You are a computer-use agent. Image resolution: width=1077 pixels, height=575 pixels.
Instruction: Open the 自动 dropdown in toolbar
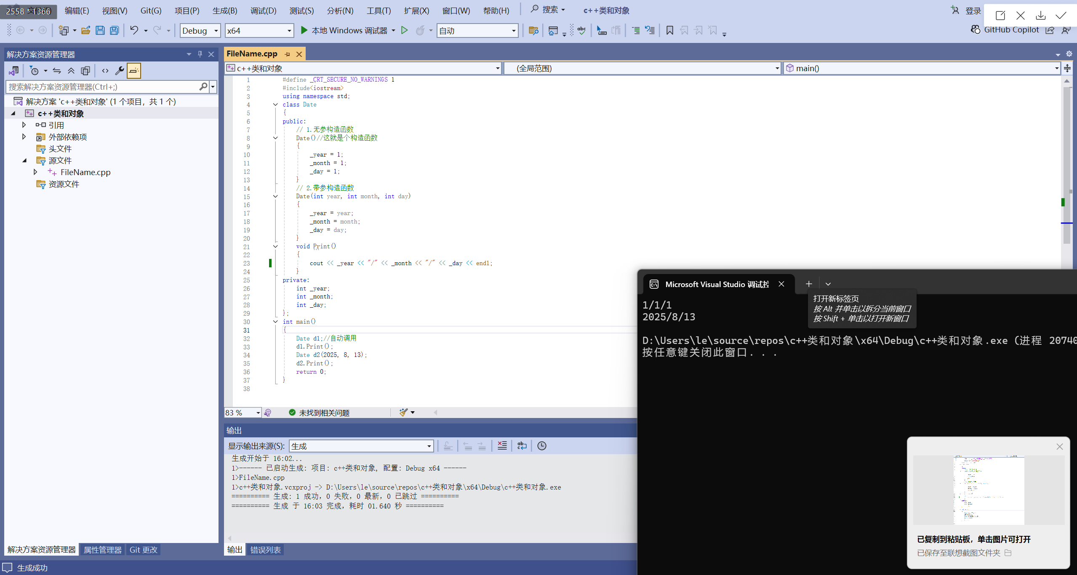point(477,30)
